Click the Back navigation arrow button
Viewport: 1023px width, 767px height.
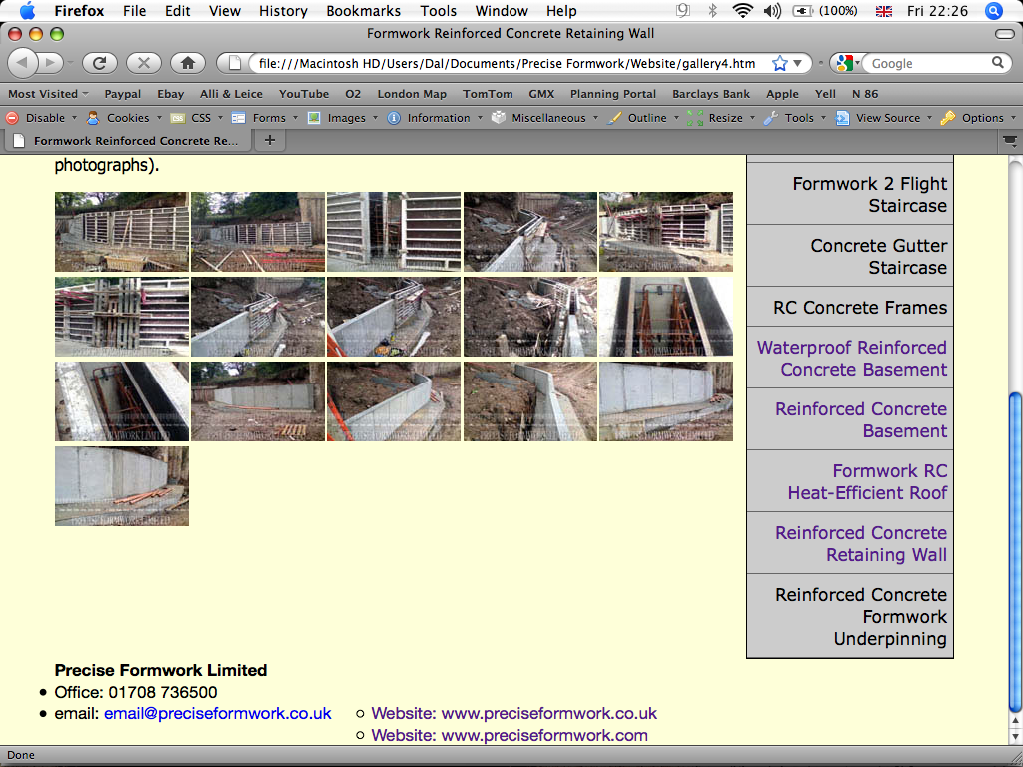pyautogui.click(x=22, y=63)
